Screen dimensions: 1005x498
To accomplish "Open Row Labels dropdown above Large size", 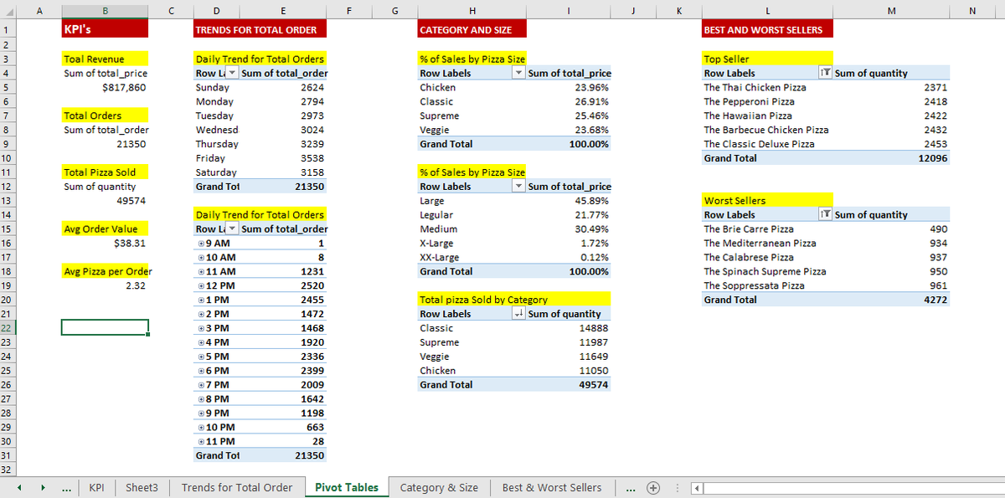I will pos(519,187).
